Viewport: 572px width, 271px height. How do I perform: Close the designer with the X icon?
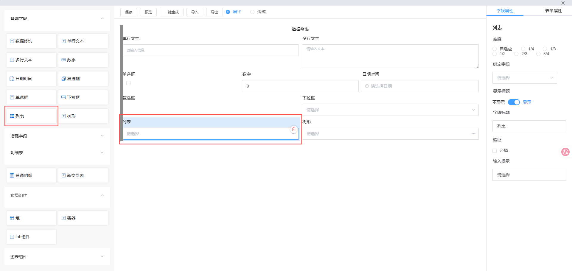(x=563, y=3)
